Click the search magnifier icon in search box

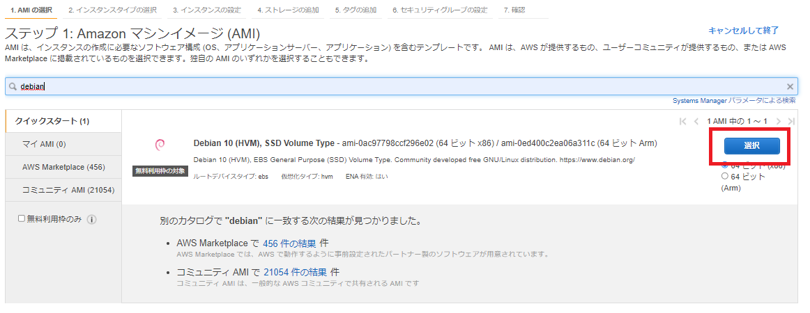coord(13,87)
